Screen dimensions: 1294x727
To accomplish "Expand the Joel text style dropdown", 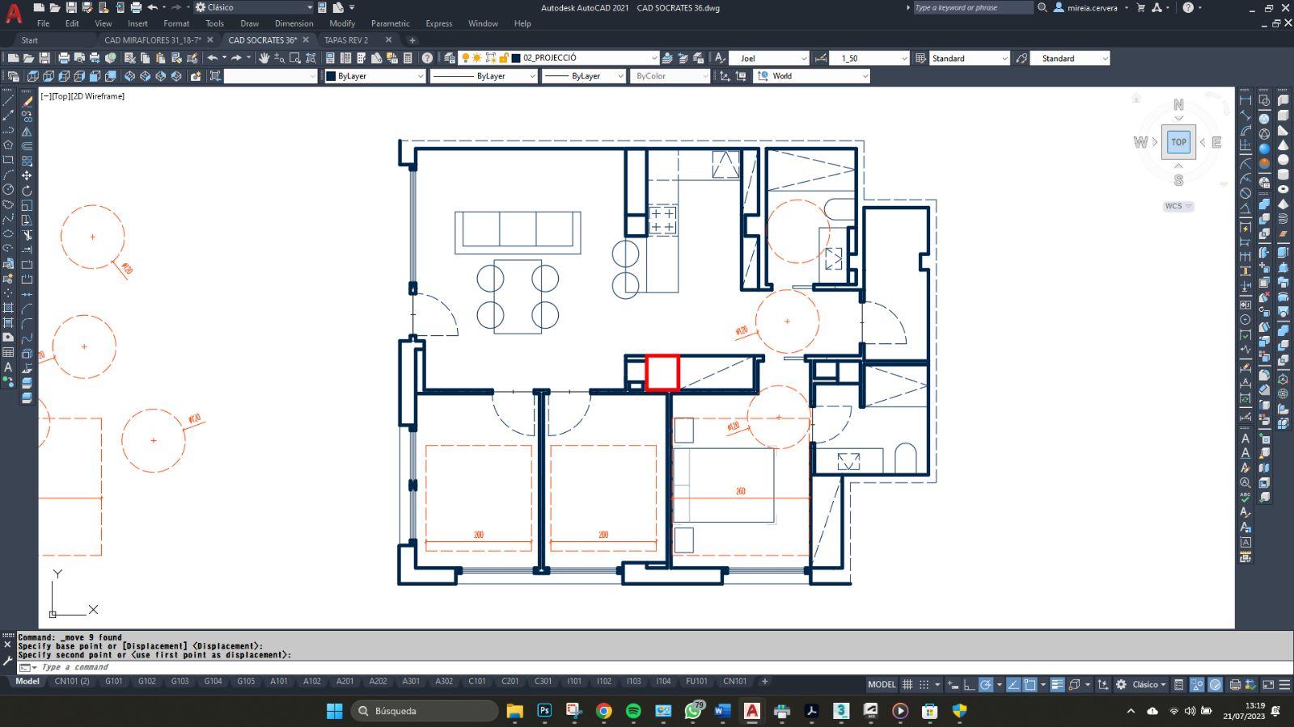I will 803,58.
